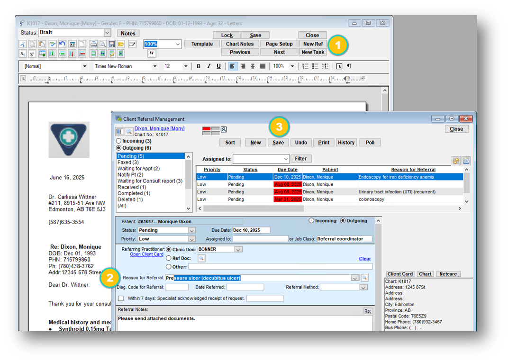
Task: Check the Within 7 days acknowledgement checkbox
Action: [121, 299]
